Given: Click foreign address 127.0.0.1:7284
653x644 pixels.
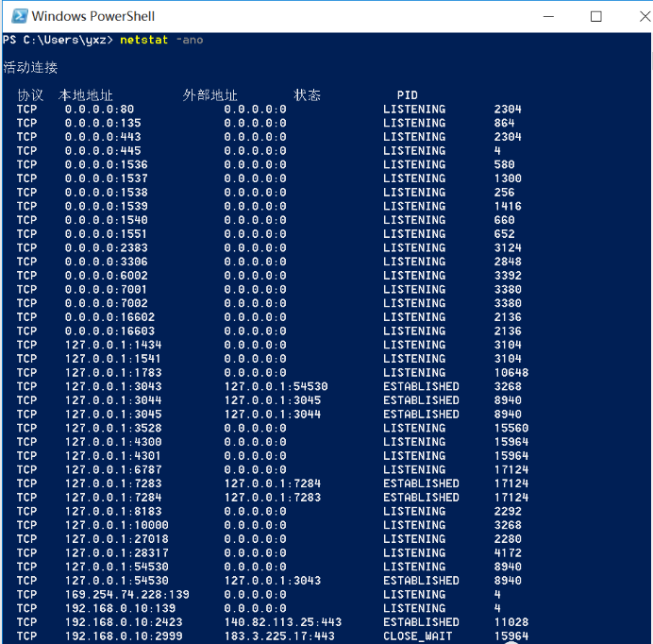Looking at the screenshot, I should (x=273, y=483).
